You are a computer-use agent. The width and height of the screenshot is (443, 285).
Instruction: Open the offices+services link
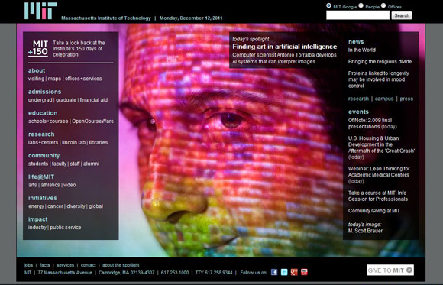[83, 79]
